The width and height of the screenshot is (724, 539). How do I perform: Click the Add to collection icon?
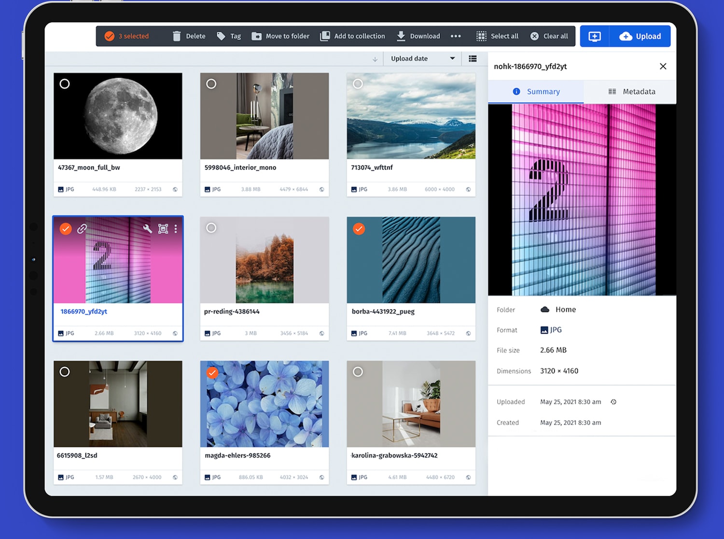pos(325,36)
